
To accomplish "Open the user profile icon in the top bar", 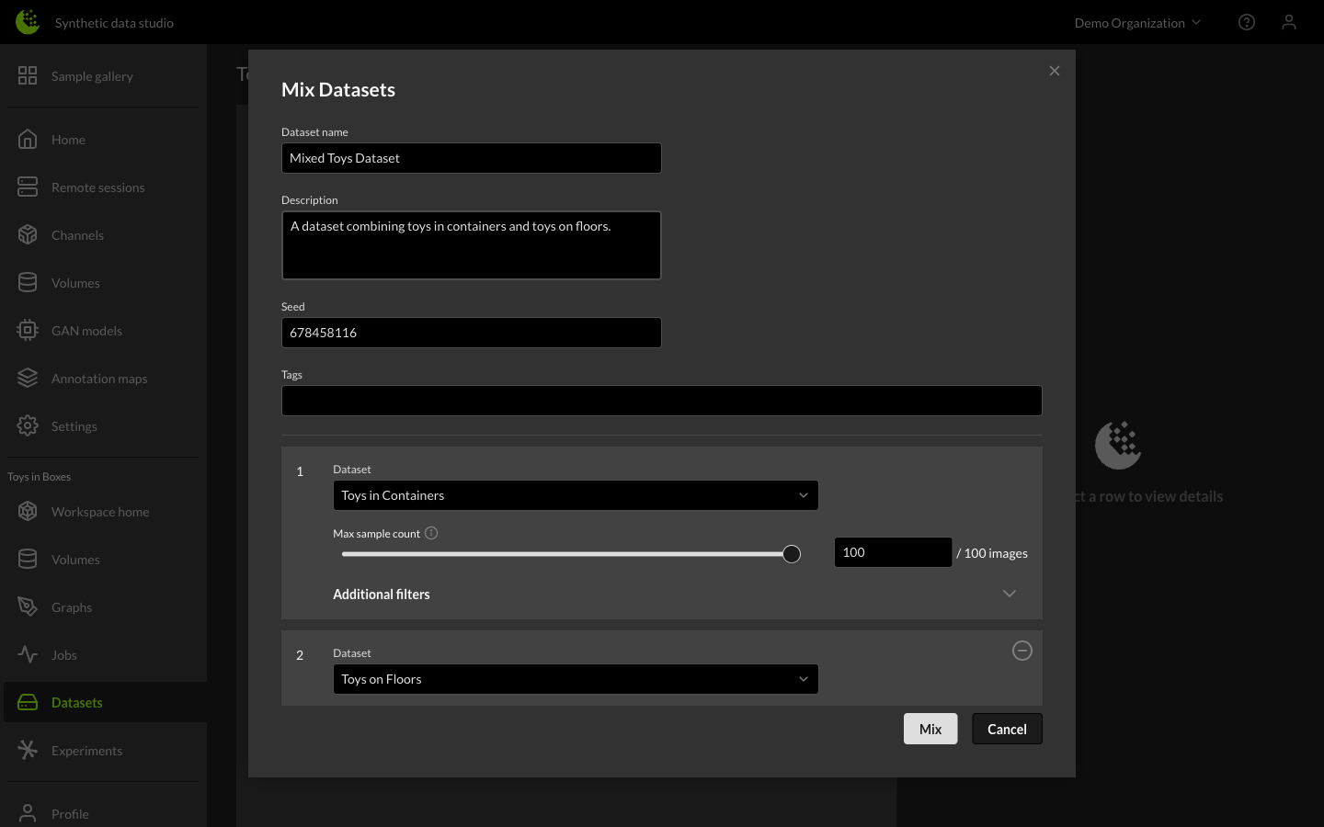I will (1289, 22).
